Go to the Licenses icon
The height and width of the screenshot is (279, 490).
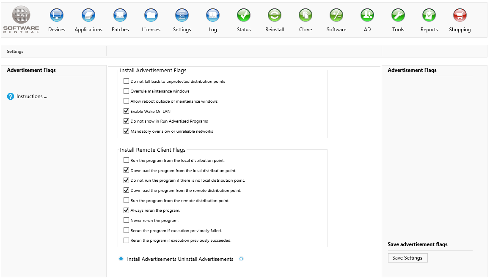click(x=151, y=16)
